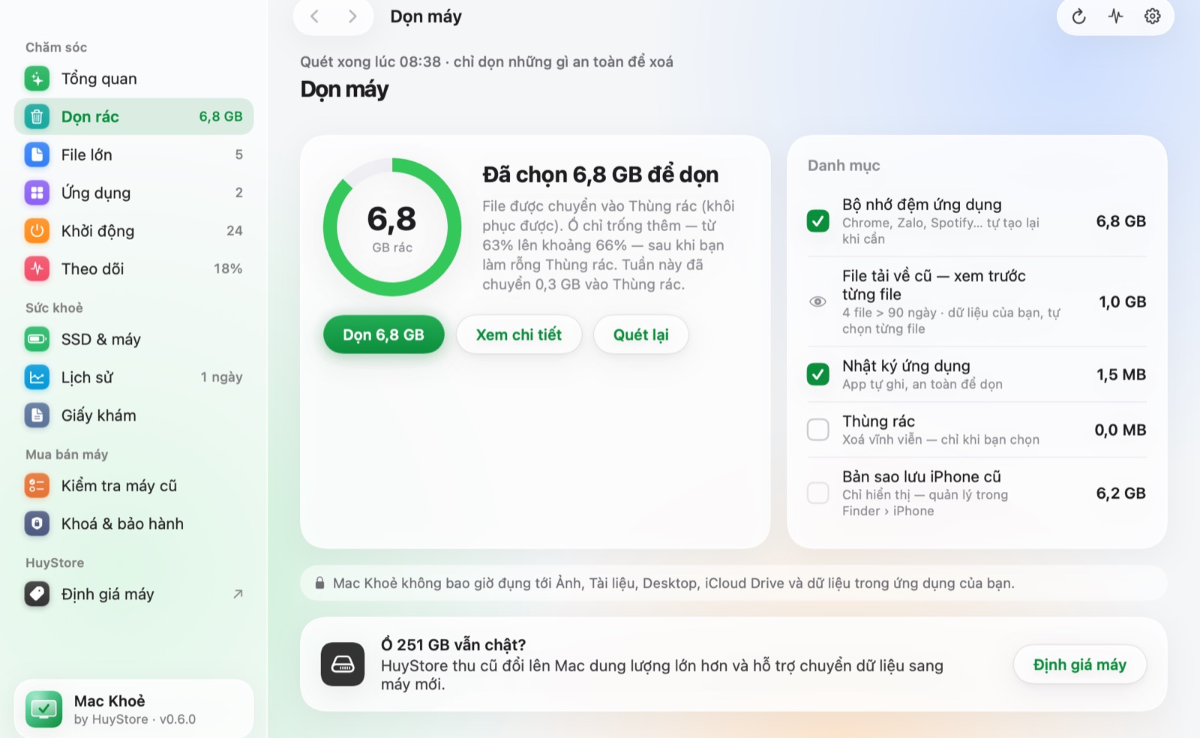The image size is (1200, 738).
Task: Click the 6,8 GB size for Bộ nhớ đệm
Action: click(x=1121, y=221)
